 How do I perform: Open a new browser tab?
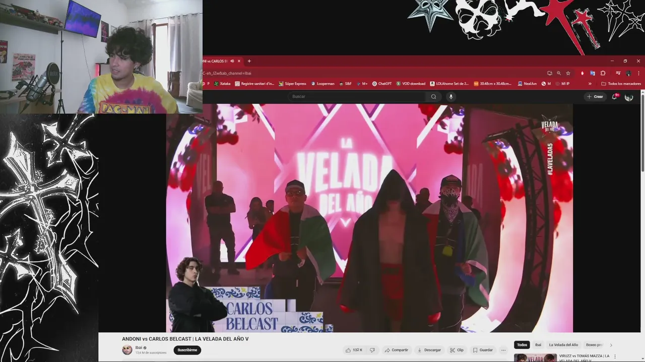tap(249, 61)
